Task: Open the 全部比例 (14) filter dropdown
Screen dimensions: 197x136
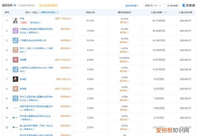Action: (x=153, y=6)
